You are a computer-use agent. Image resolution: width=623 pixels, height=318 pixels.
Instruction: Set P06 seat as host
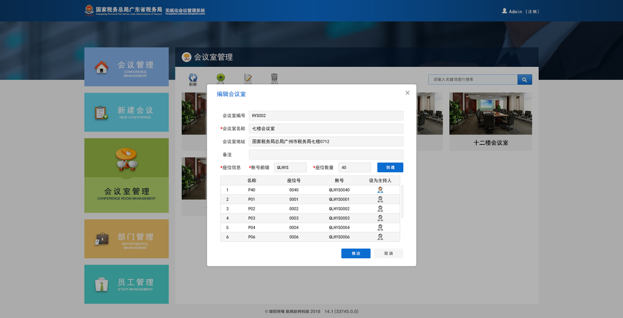pos(380,237)
